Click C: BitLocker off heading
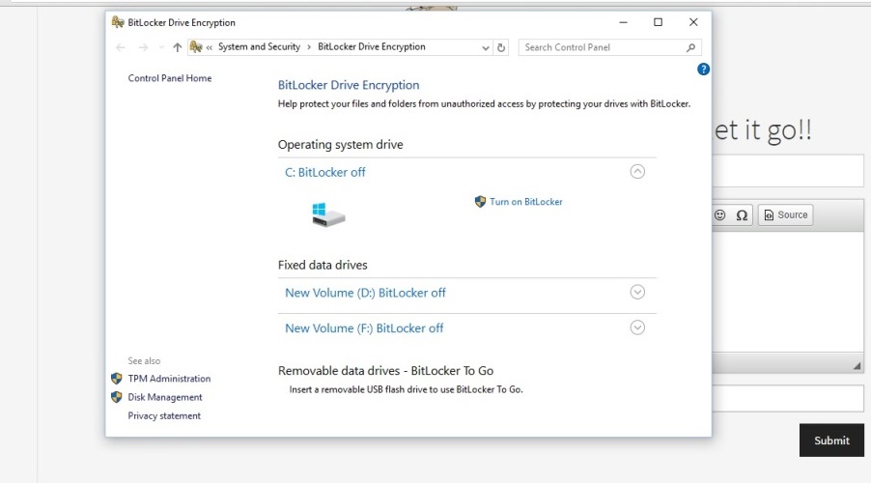The height and width of the screenshot is (483, 871). tap(325, 172)
